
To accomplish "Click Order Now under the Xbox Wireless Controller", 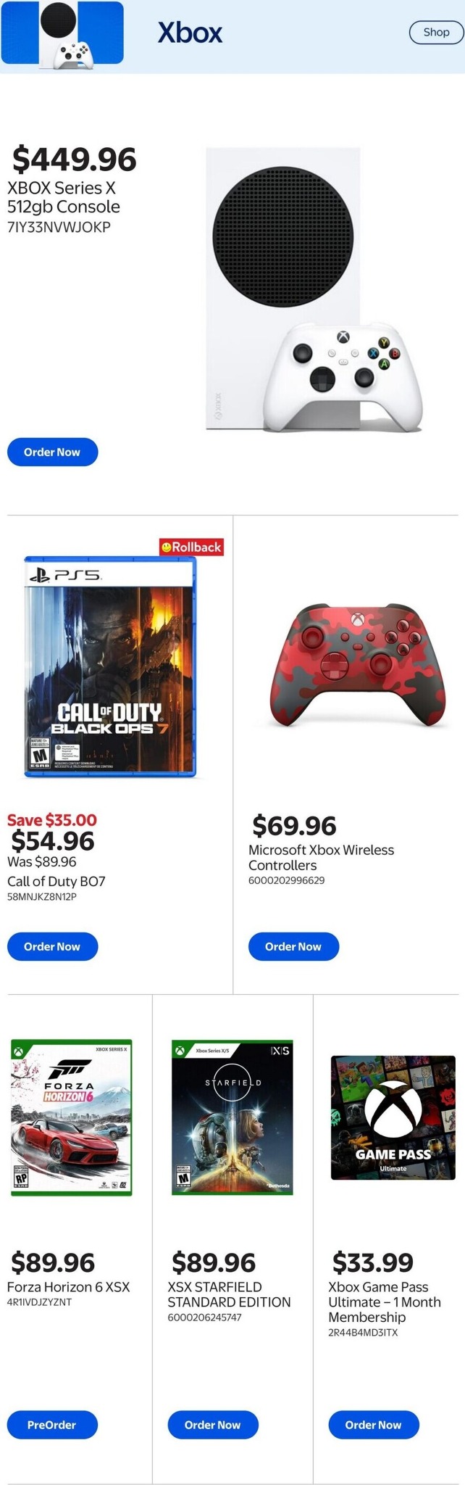I will pyautogui.click(x=293, y=946).
